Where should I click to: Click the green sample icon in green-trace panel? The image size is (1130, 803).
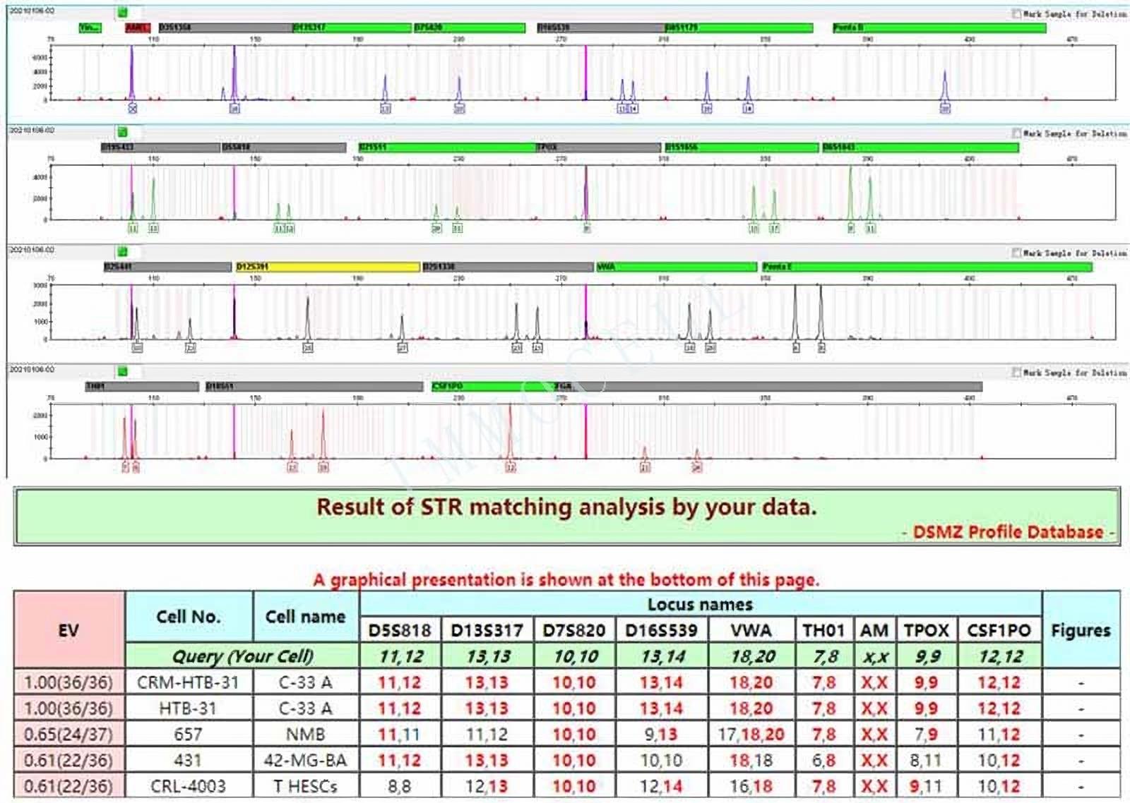click(x=122, y=132)
